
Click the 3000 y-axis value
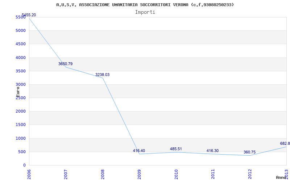21,84
